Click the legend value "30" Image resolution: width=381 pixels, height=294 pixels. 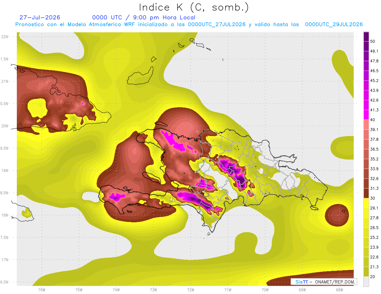[373, 198]
